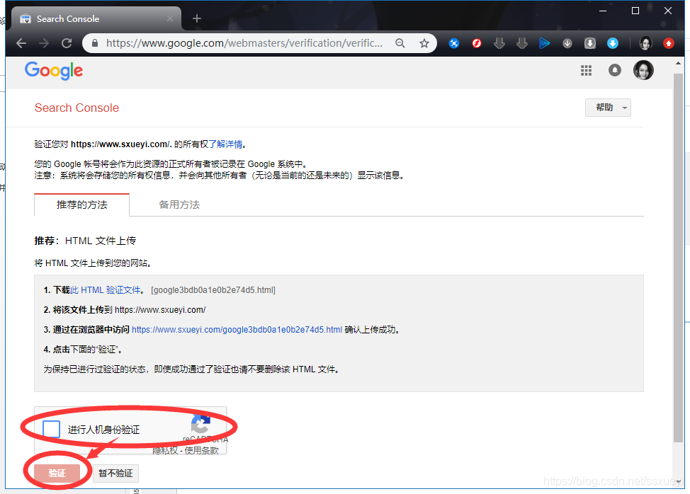Open the second gray download arrow extension
The image size is (690, 494).
(x=522, y=43)
